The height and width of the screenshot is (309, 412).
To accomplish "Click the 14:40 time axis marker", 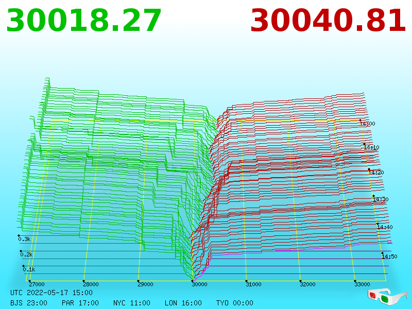I will [x=385, y=227].
